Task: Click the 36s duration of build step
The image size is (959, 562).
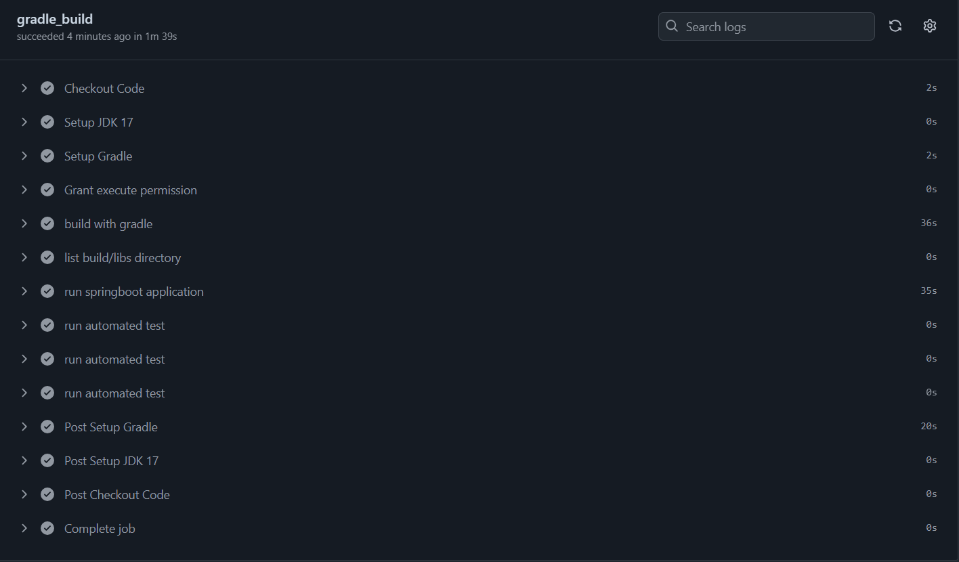Action: (929, 223)
